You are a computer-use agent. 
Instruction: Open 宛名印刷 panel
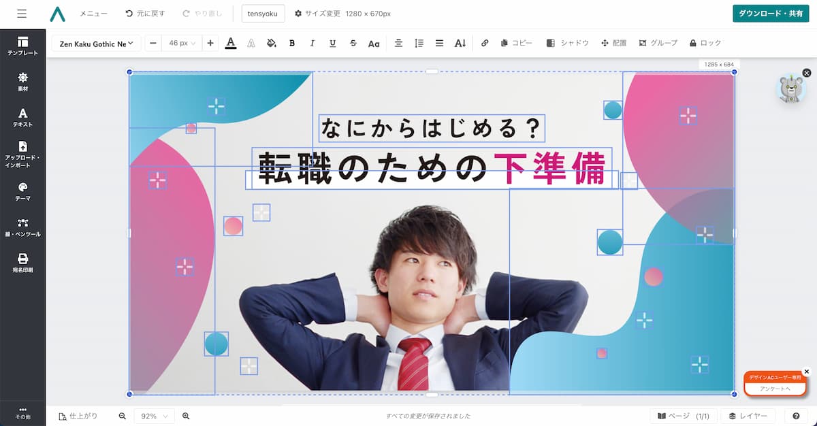(x=22, y=263)
